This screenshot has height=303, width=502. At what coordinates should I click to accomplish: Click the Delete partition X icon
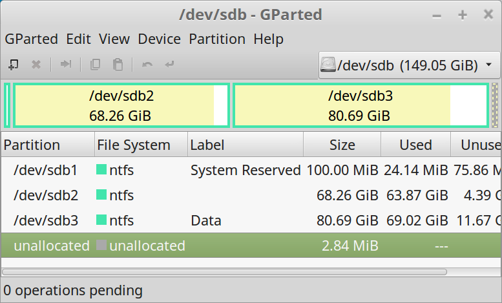coord(36,65)
